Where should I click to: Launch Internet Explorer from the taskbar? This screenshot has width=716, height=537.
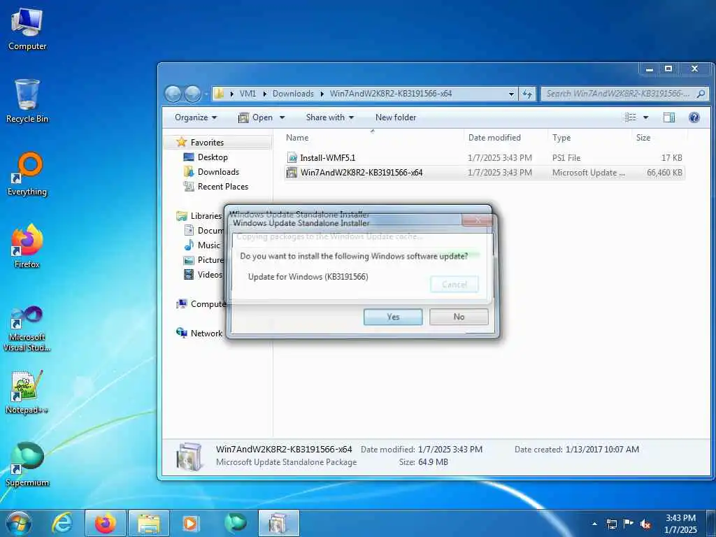(62, 523)
